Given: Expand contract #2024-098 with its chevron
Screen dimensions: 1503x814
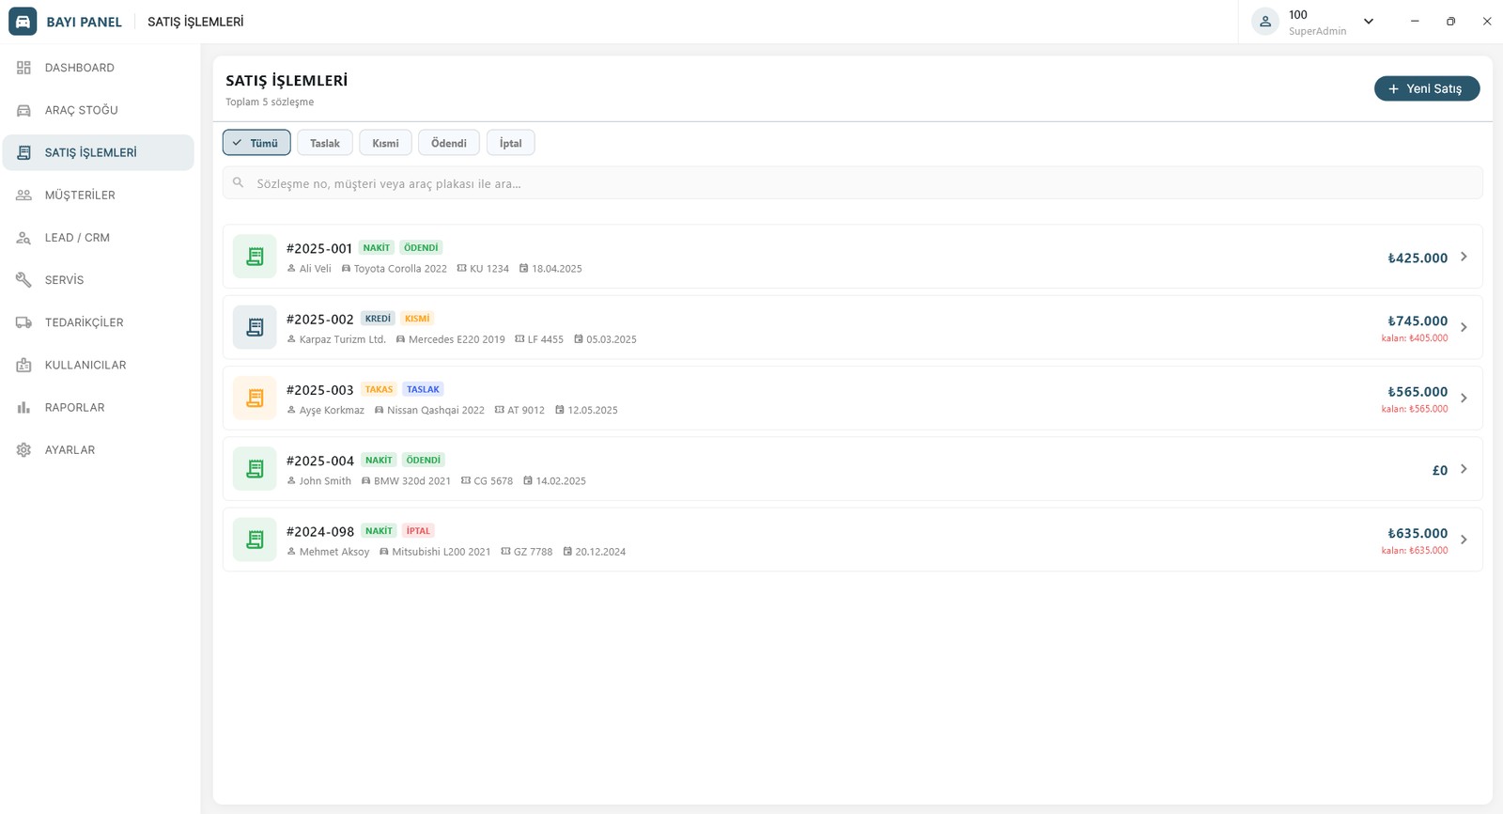Looking at the screenshot, I should point(1464,540).
